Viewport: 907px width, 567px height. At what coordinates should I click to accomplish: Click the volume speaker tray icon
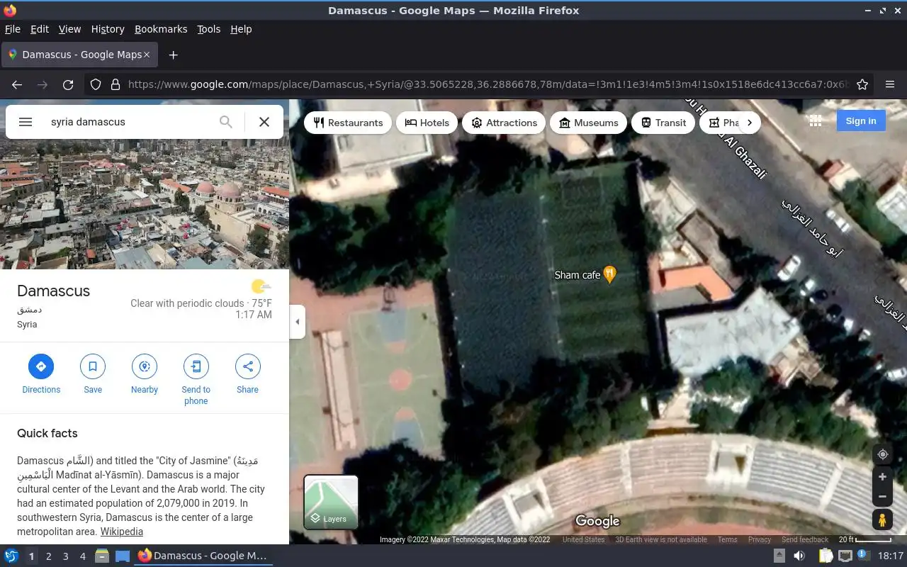799,556
